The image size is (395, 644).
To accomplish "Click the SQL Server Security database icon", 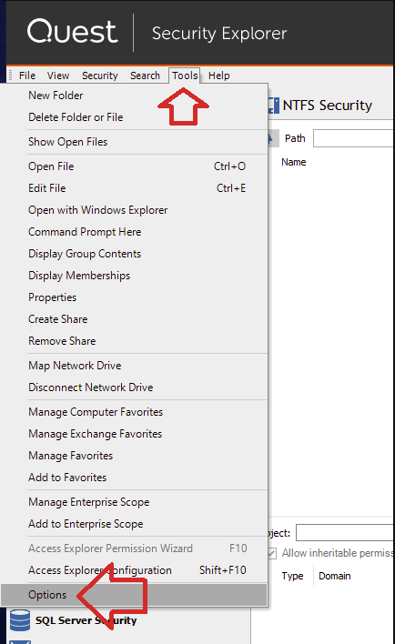I will [20, 619].
